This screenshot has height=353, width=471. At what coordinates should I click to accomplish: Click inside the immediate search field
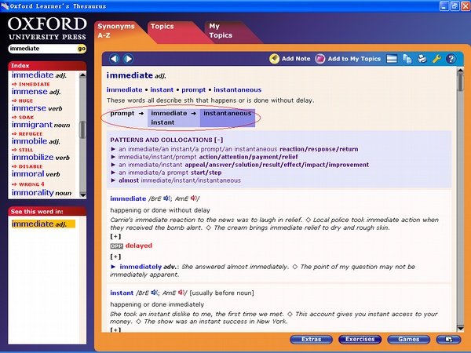pos(43,49)
